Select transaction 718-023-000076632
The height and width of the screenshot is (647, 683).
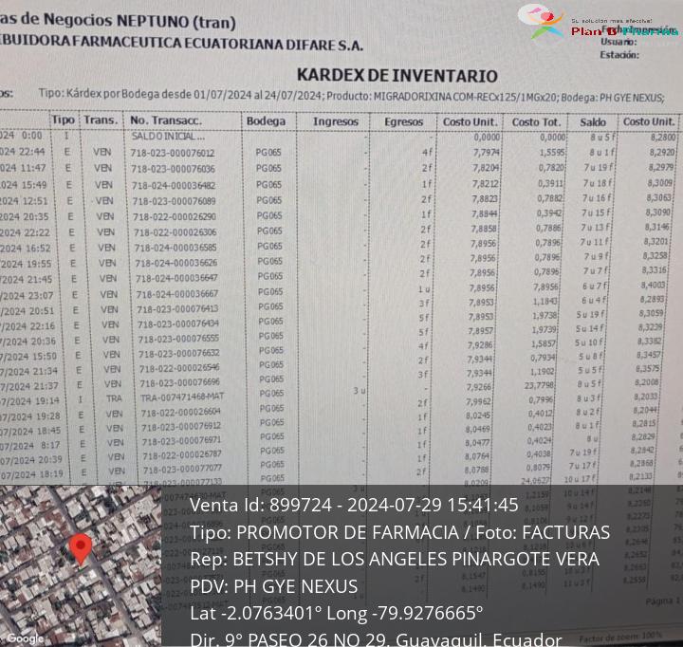pos(179,353)
